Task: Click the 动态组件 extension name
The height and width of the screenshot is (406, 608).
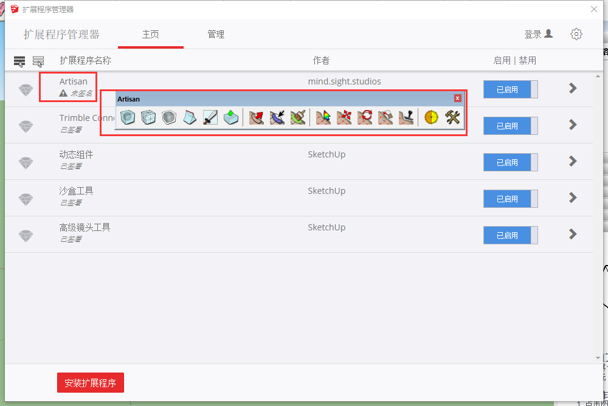Action: (76, 155)
